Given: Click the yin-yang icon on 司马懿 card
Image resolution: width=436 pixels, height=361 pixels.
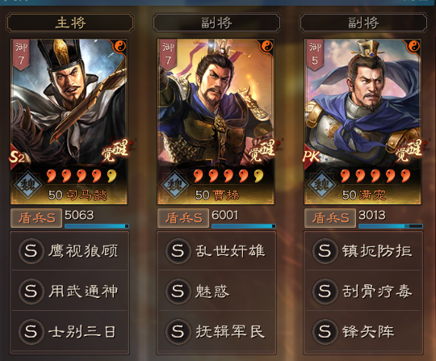Looking at the screenshot, I should [x=120, y=46].
